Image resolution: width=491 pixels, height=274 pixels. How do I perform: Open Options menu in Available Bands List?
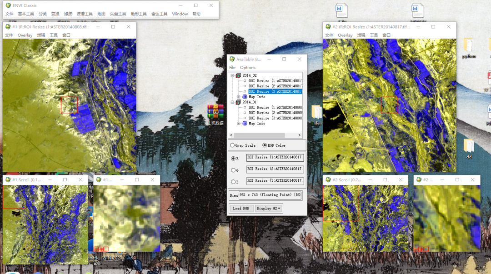(248, 67)
